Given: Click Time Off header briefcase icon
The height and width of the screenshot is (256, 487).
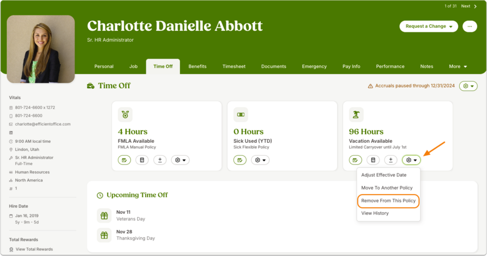Looking at the screenshot, I should (91, 86).
